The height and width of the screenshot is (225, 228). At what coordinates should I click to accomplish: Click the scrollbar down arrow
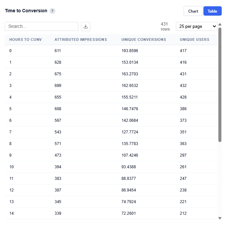[220, 218]
